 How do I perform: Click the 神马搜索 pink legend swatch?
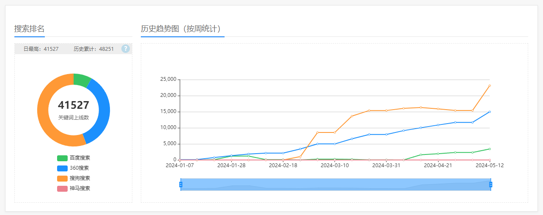tap(62, 188)
